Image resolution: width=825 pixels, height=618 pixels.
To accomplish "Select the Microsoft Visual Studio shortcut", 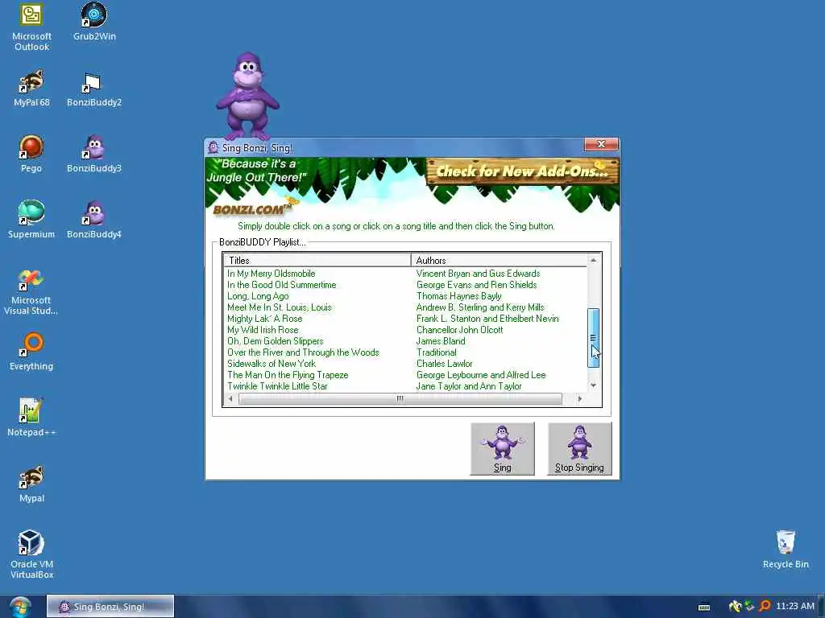I will coord(31,291).
